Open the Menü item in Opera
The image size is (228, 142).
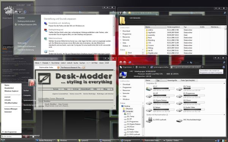pos(38,63)
